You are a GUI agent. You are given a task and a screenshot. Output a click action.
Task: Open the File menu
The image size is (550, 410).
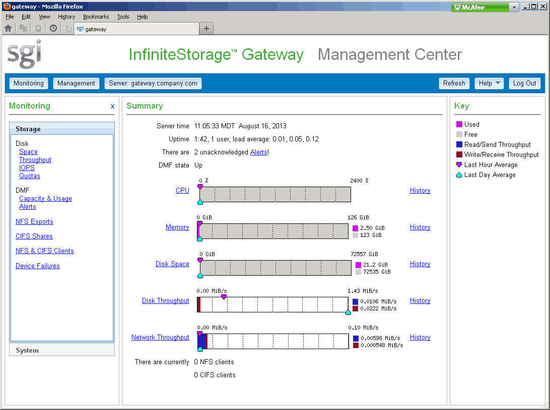[x=10, y=17]
